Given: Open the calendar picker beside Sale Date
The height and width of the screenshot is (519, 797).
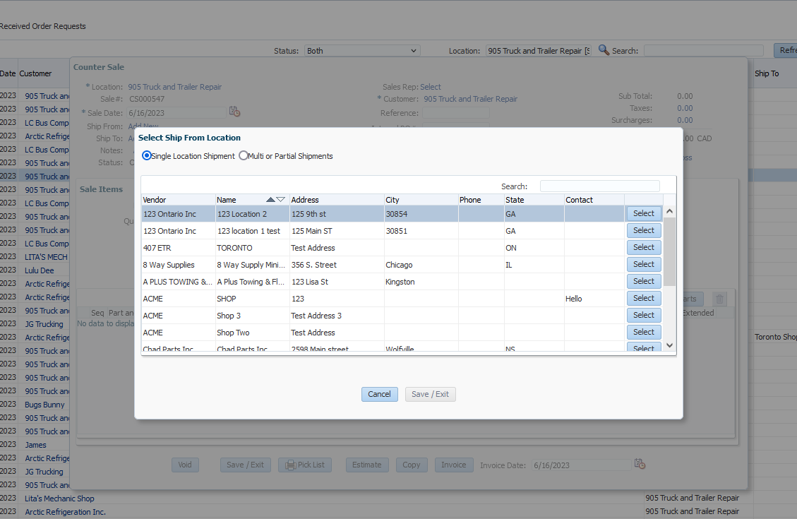Looking at the screenshot, I should click(x=235, y=112).
